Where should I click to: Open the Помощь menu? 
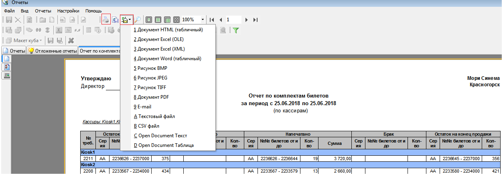93,11
